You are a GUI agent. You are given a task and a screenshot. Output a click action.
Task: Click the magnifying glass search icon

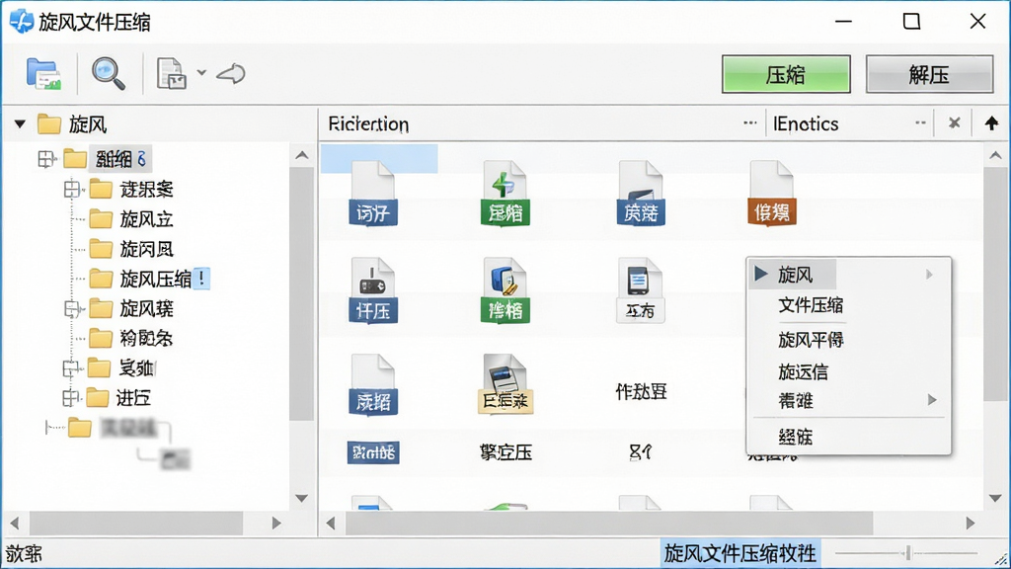pyautogui.click(x=108, y=73)
